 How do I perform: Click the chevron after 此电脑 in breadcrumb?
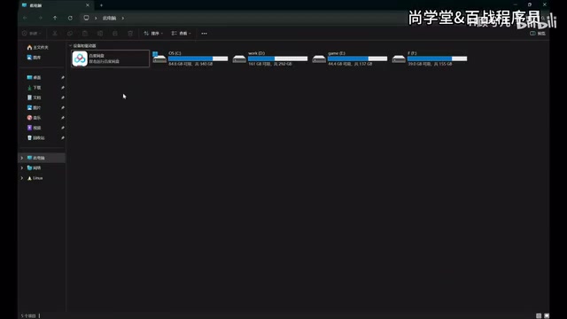[x=123, y=18]
